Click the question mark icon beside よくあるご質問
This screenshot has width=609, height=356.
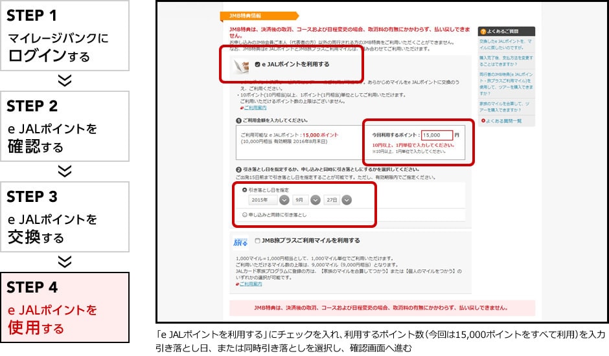click(483, 31)
